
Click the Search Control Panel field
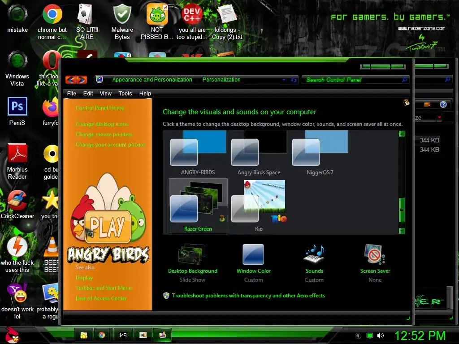(x=355, y=80)
